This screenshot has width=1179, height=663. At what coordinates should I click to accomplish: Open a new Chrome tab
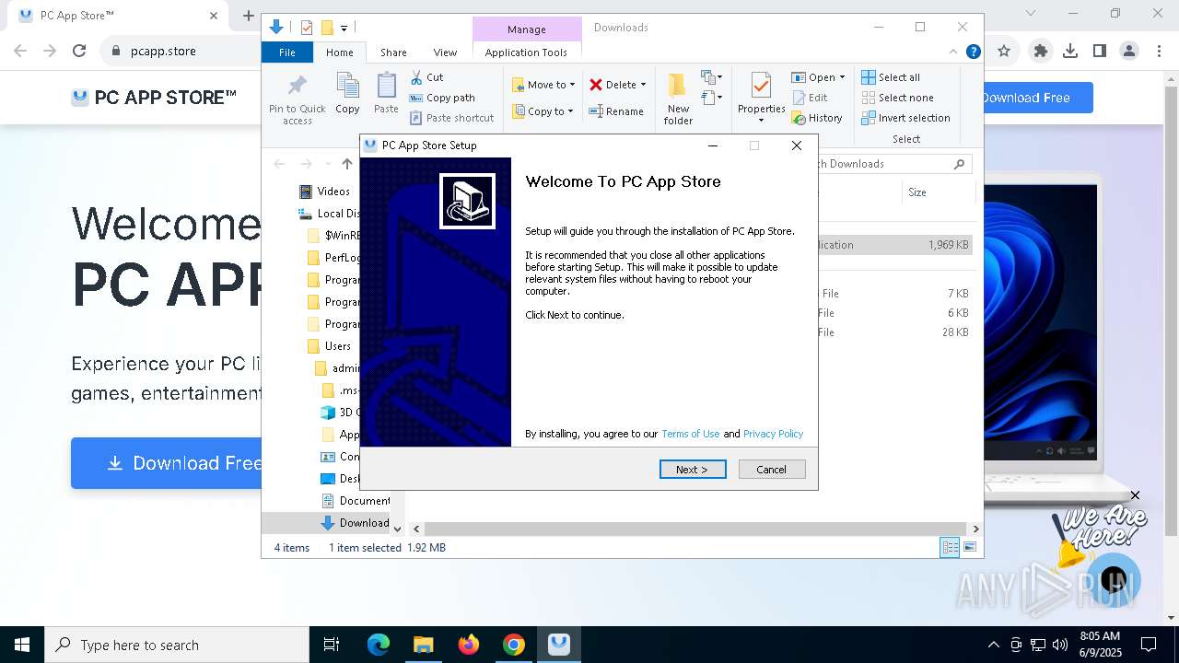[248, 16]
